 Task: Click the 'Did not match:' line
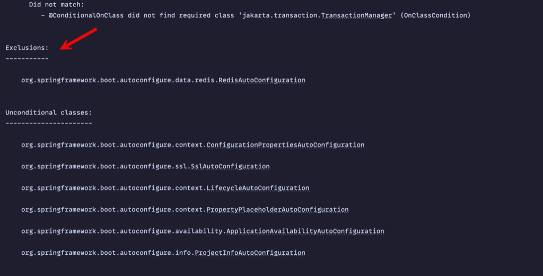[56, 4]
